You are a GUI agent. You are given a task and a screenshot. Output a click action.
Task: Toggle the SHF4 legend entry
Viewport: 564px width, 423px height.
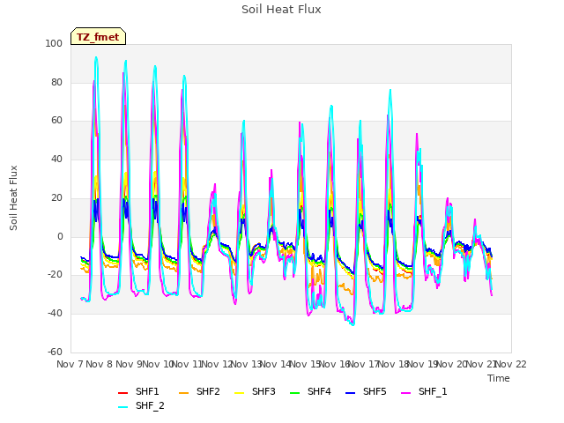pyautogui.click(x=310, y=391)
